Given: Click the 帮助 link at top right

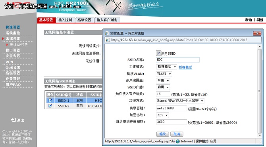Looking at the screenshot, I should (x=249, y=20).
